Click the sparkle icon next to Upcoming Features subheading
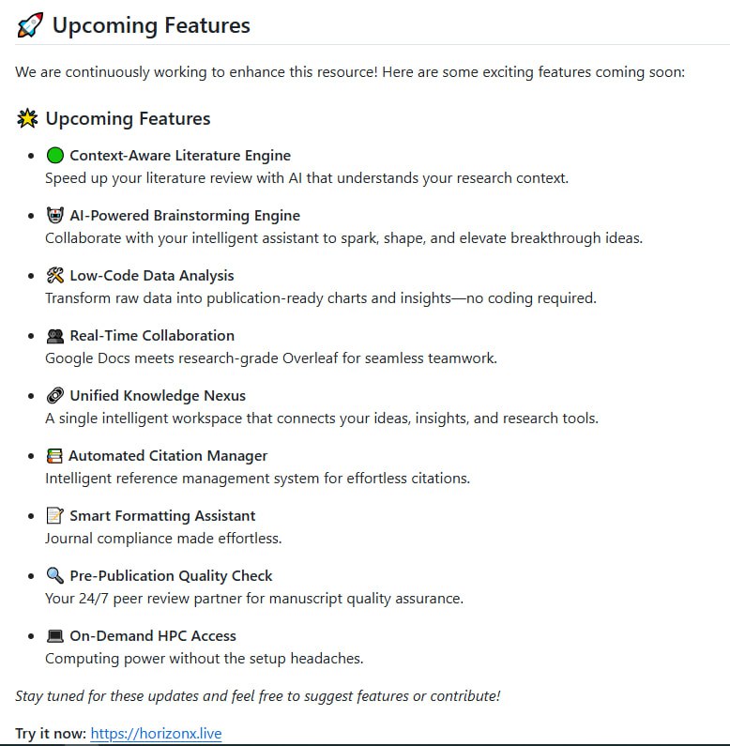 [x=27, y=118]
